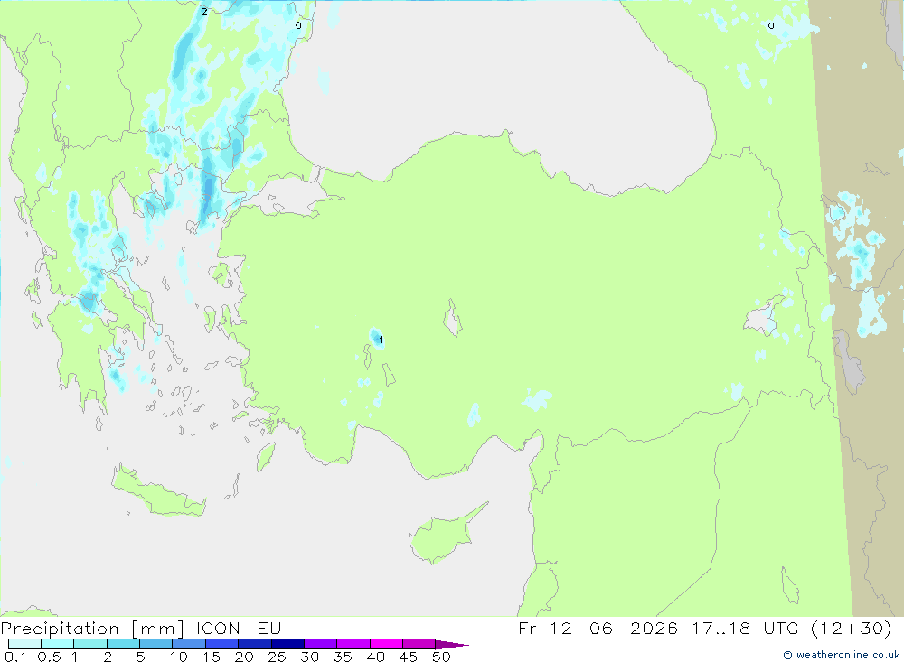Select the 5–10 mm legend color
Screen dimensions: 904x662
coord(155,644)
